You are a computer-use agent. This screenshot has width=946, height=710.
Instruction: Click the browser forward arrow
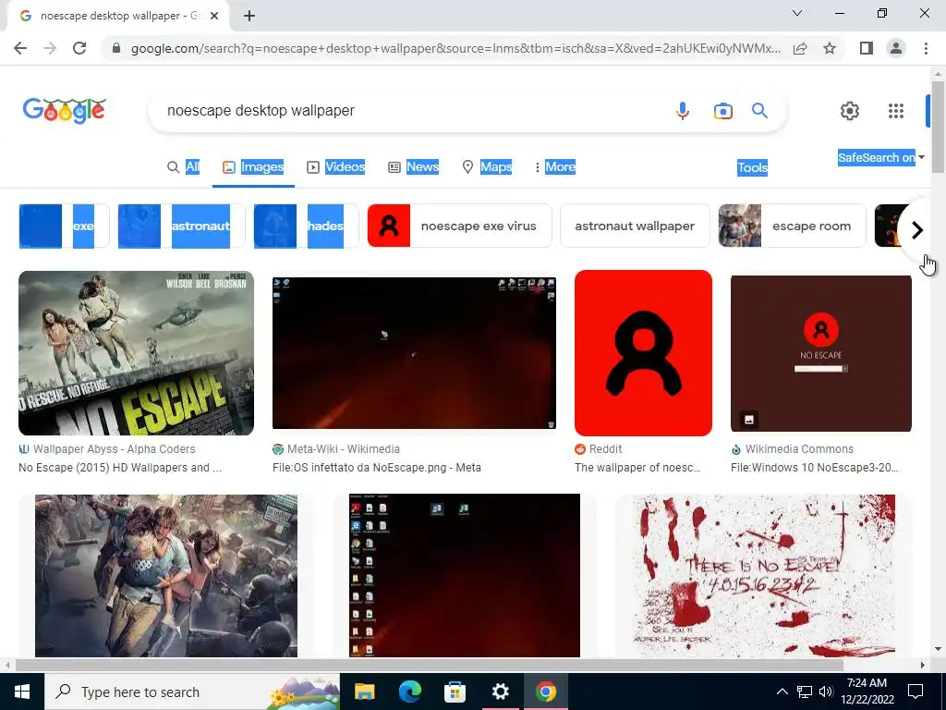[x=50, y=48]
